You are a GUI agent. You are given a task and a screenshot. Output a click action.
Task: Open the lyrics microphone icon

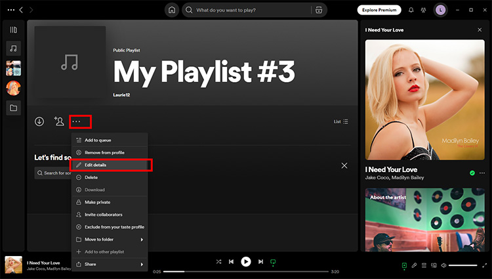414,265
